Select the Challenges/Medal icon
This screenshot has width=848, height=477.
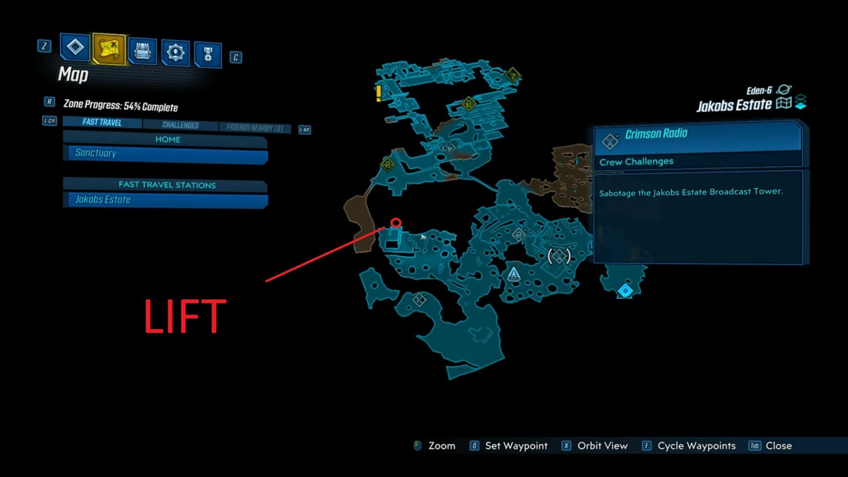pyautogui.click(x=208, y=52)
